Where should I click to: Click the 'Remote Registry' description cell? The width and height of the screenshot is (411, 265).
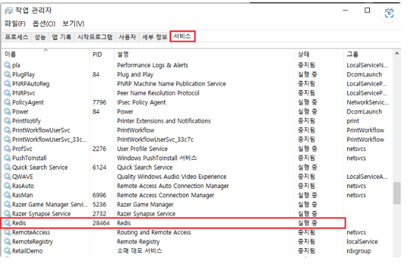(138, 242)
